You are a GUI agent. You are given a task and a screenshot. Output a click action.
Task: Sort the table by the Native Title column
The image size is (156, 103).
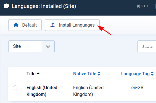click(x=87, y=74)
